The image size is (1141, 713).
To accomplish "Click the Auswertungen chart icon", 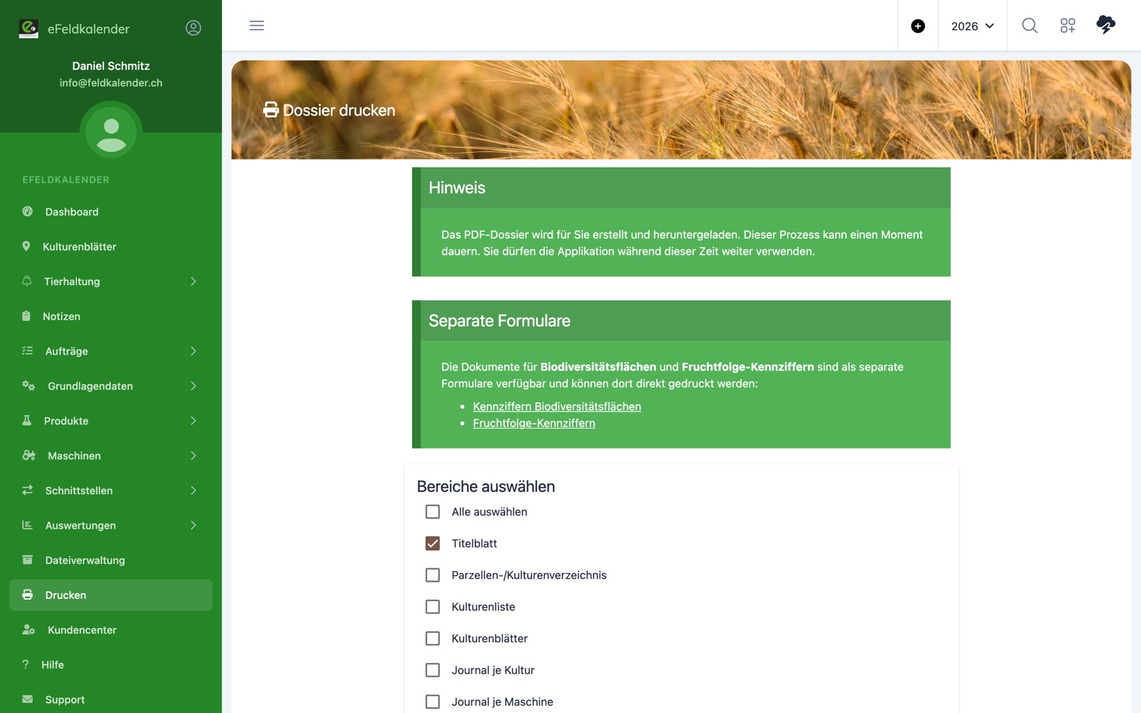I will [x=28, y=525].
